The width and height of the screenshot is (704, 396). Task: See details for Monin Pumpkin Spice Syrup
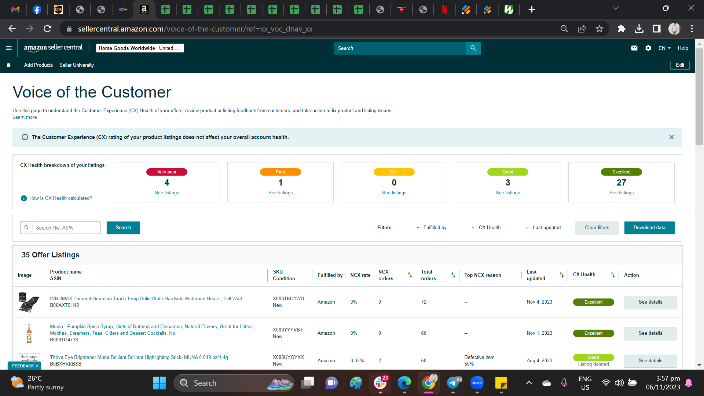(650, 333)
